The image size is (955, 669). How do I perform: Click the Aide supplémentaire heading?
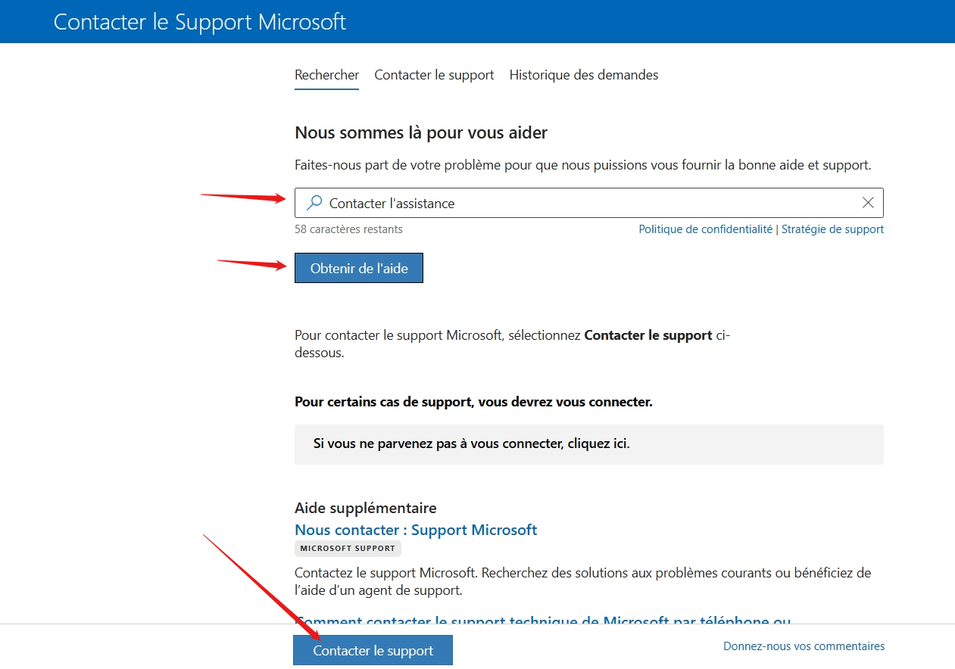point(366,508)
